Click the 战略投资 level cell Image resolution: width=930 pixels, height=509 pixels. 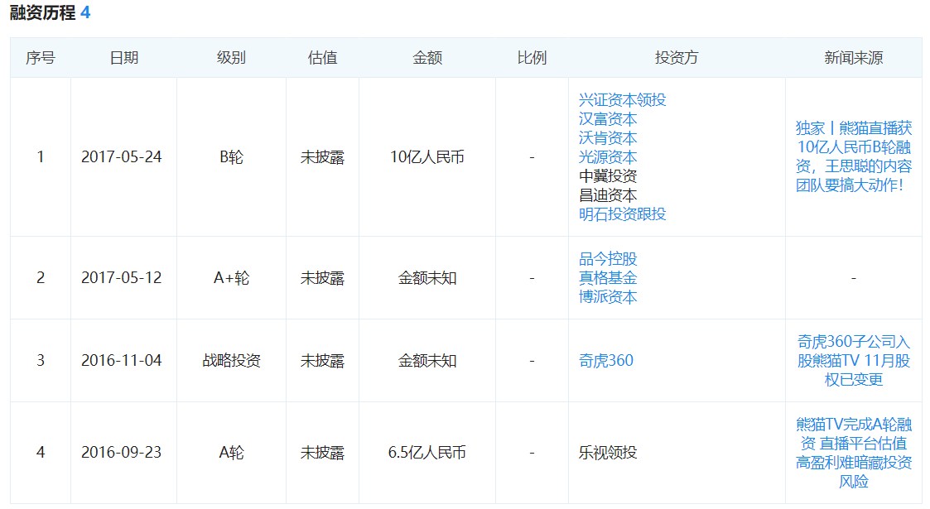pyautogui.click(x=231, y=360)
